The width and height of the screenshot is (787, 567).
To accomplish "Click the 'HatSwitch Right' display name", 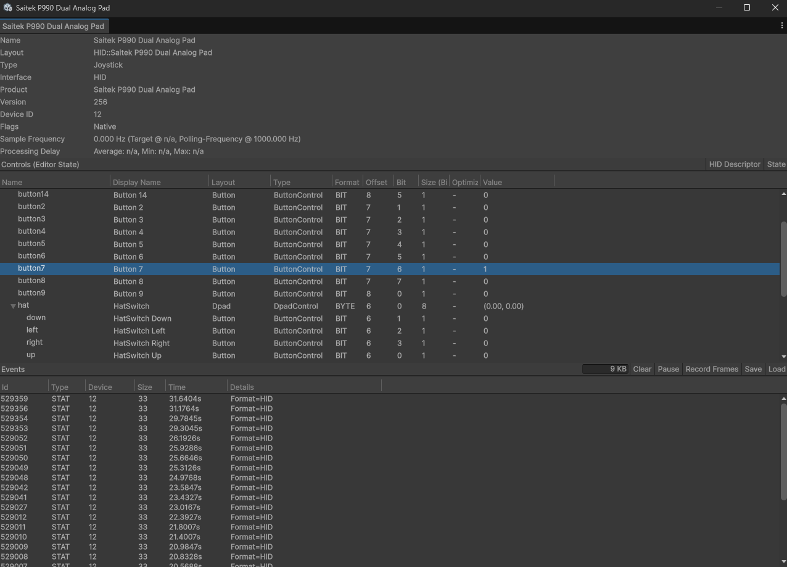I will [x=141, y=343].
